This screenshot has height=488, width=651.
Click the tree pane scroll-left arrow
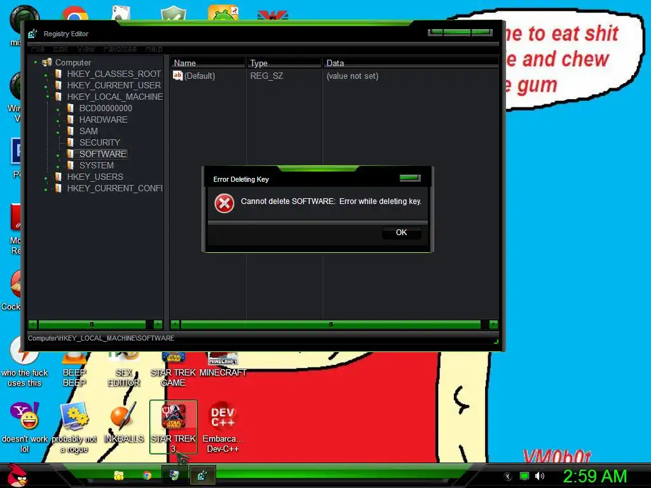coord(33,325)
